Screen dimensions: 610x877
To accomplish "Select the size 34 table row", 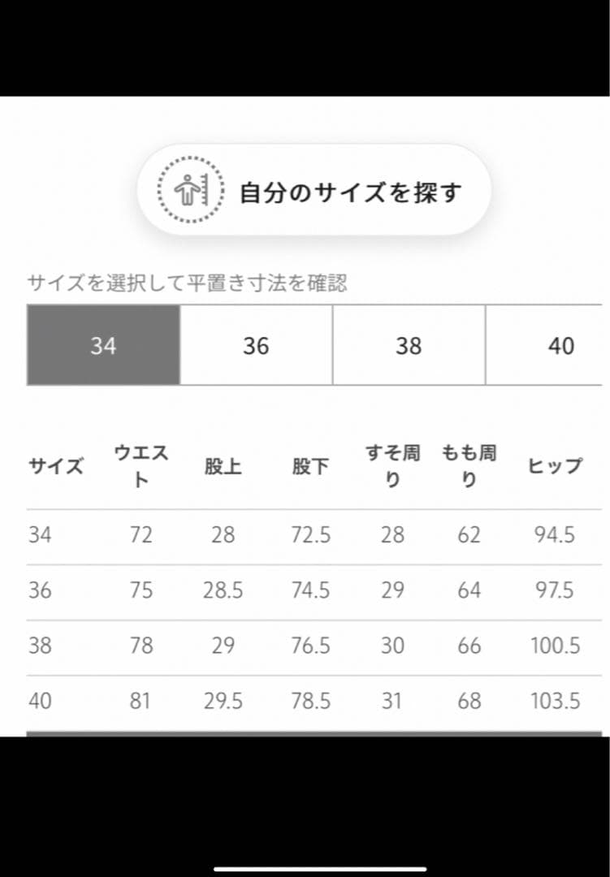I will coord(305,535).
